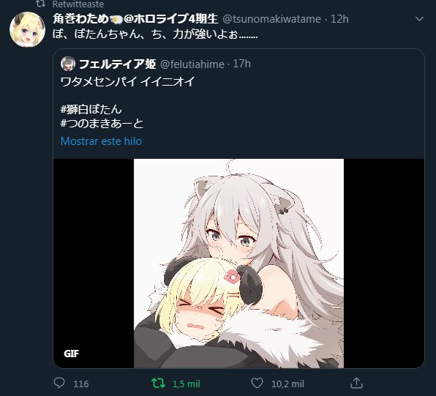Expand the tweet options chevron

[419, 19]
